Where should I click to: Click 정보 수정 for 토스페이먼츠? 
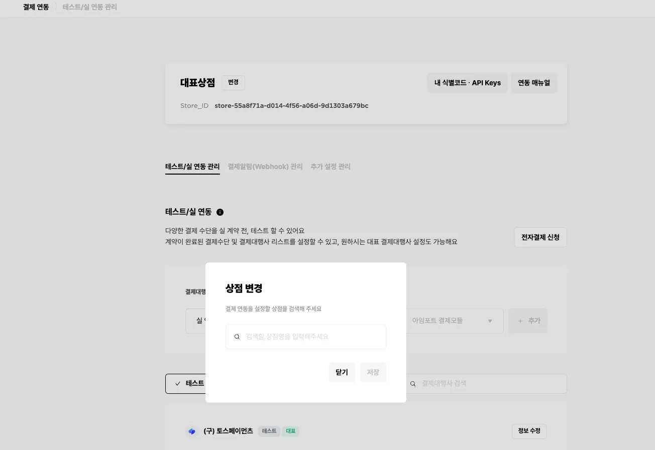529,431
